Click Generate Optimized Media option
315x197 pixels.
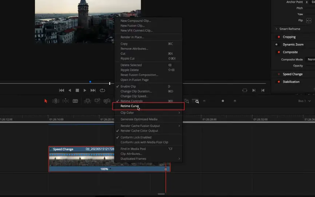(x=139, y=119)
